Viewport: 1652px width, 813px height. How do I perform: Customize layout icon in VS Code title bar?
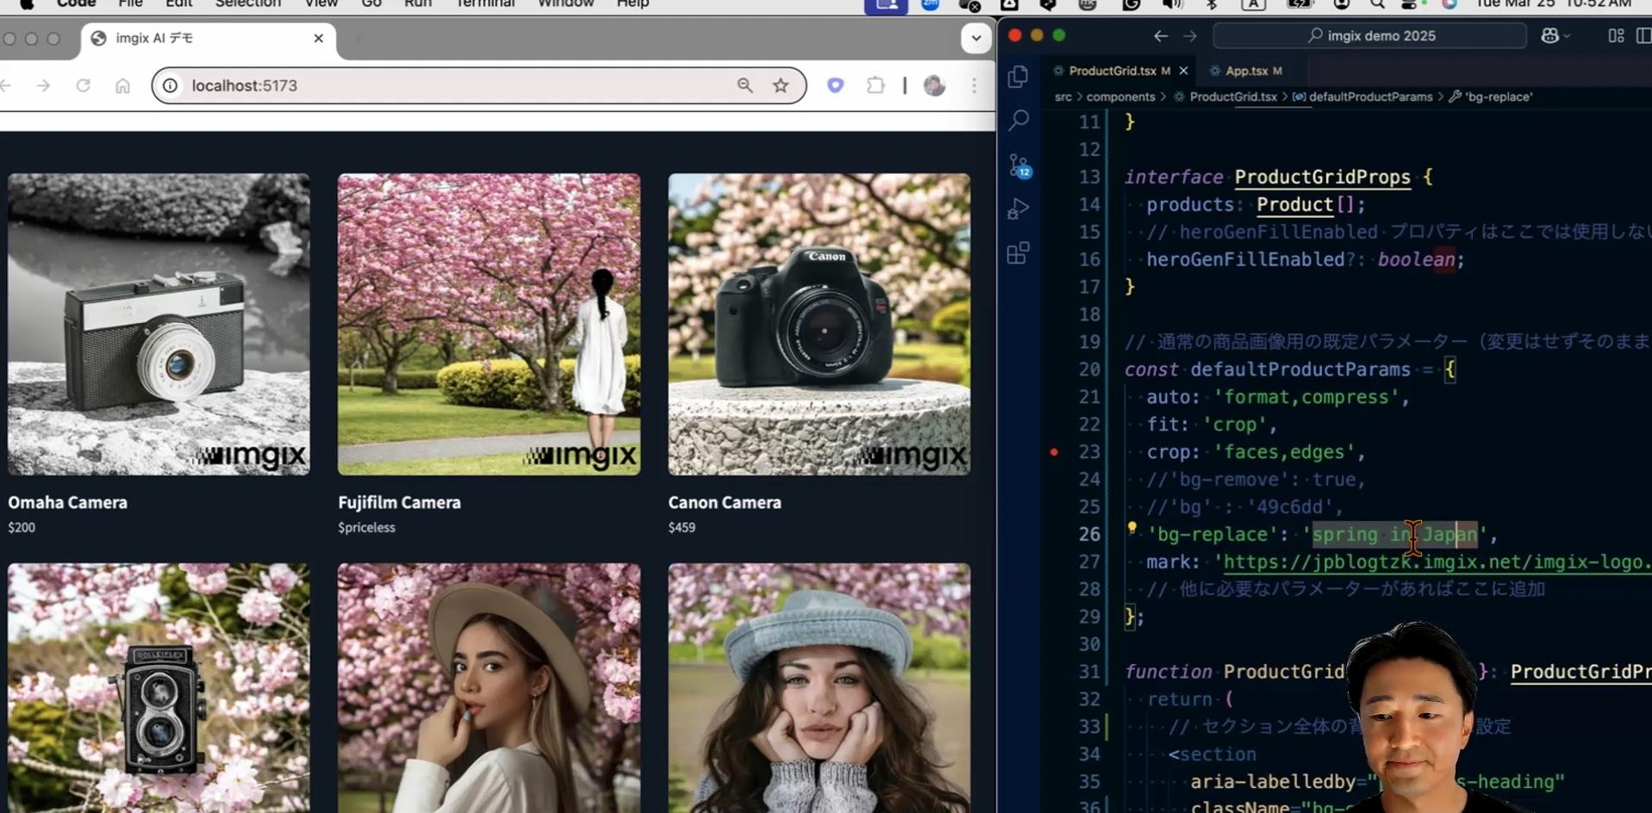point(1616,36)
